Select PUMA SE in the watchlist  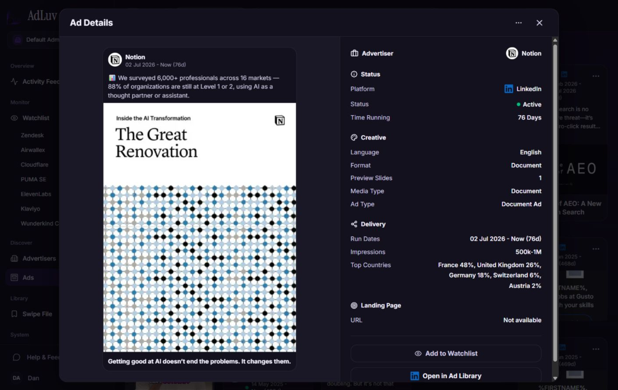pos(33,179)
